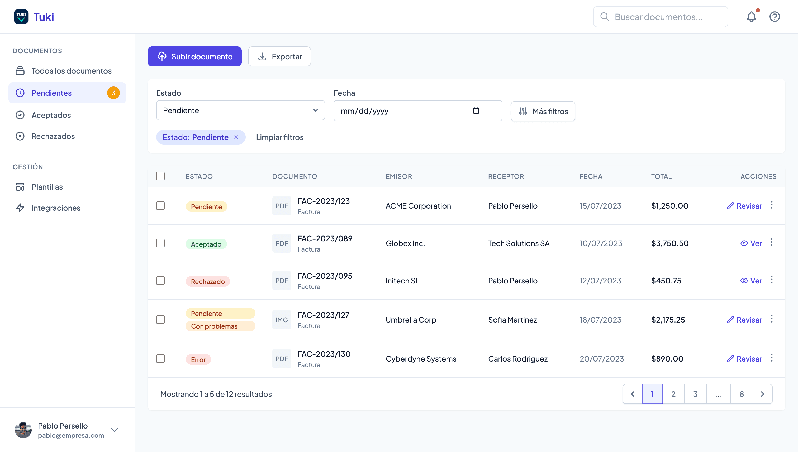Go to page 3 in pagination
Screen dimensions: 798x452
(x=695, y=394)
